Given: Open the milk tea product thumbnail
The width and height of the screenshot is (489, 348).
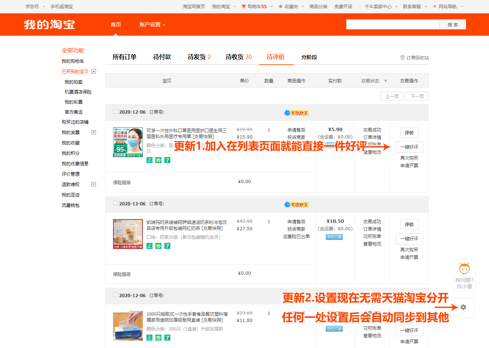Looking at the screenshot, I should tap(128, 234).
